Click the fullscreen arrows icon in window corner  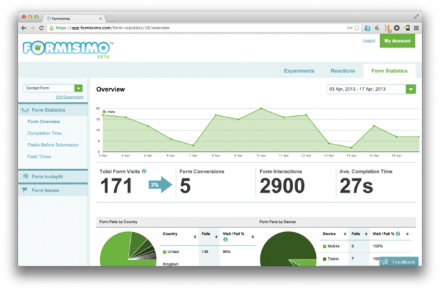416,17
